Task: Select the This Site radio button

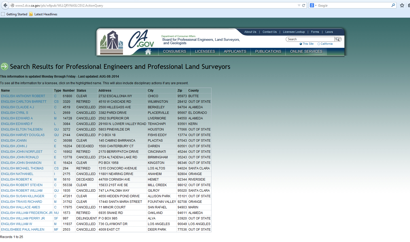Action: 301,44
